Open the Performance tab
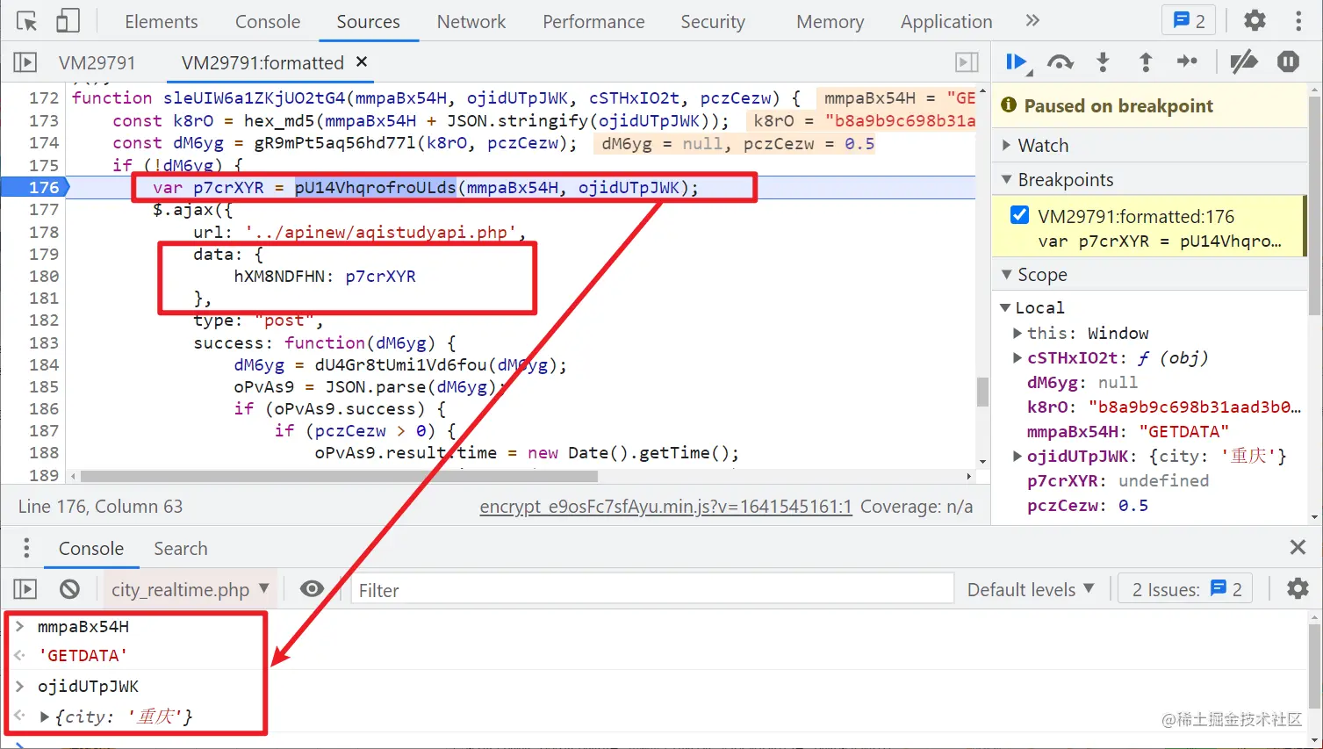Viewport: 1323px width, 749px height. (x=593, y=21)
